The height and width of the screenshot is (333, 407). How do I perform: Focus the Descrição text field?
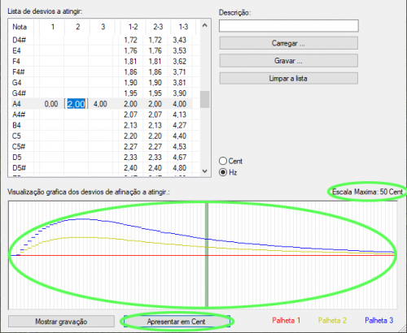pos(289,26)
